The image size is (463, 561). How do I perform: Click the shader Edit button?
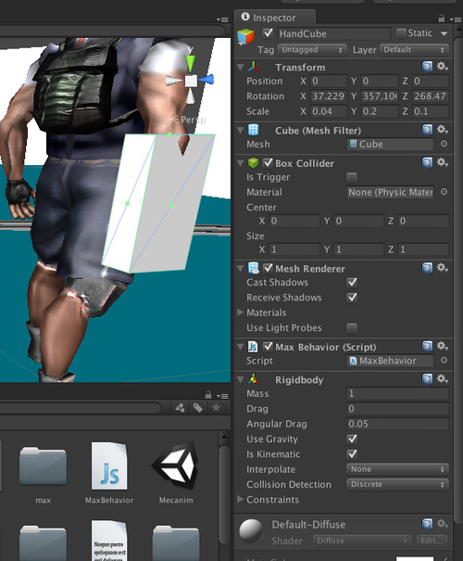tap(432, 541)
